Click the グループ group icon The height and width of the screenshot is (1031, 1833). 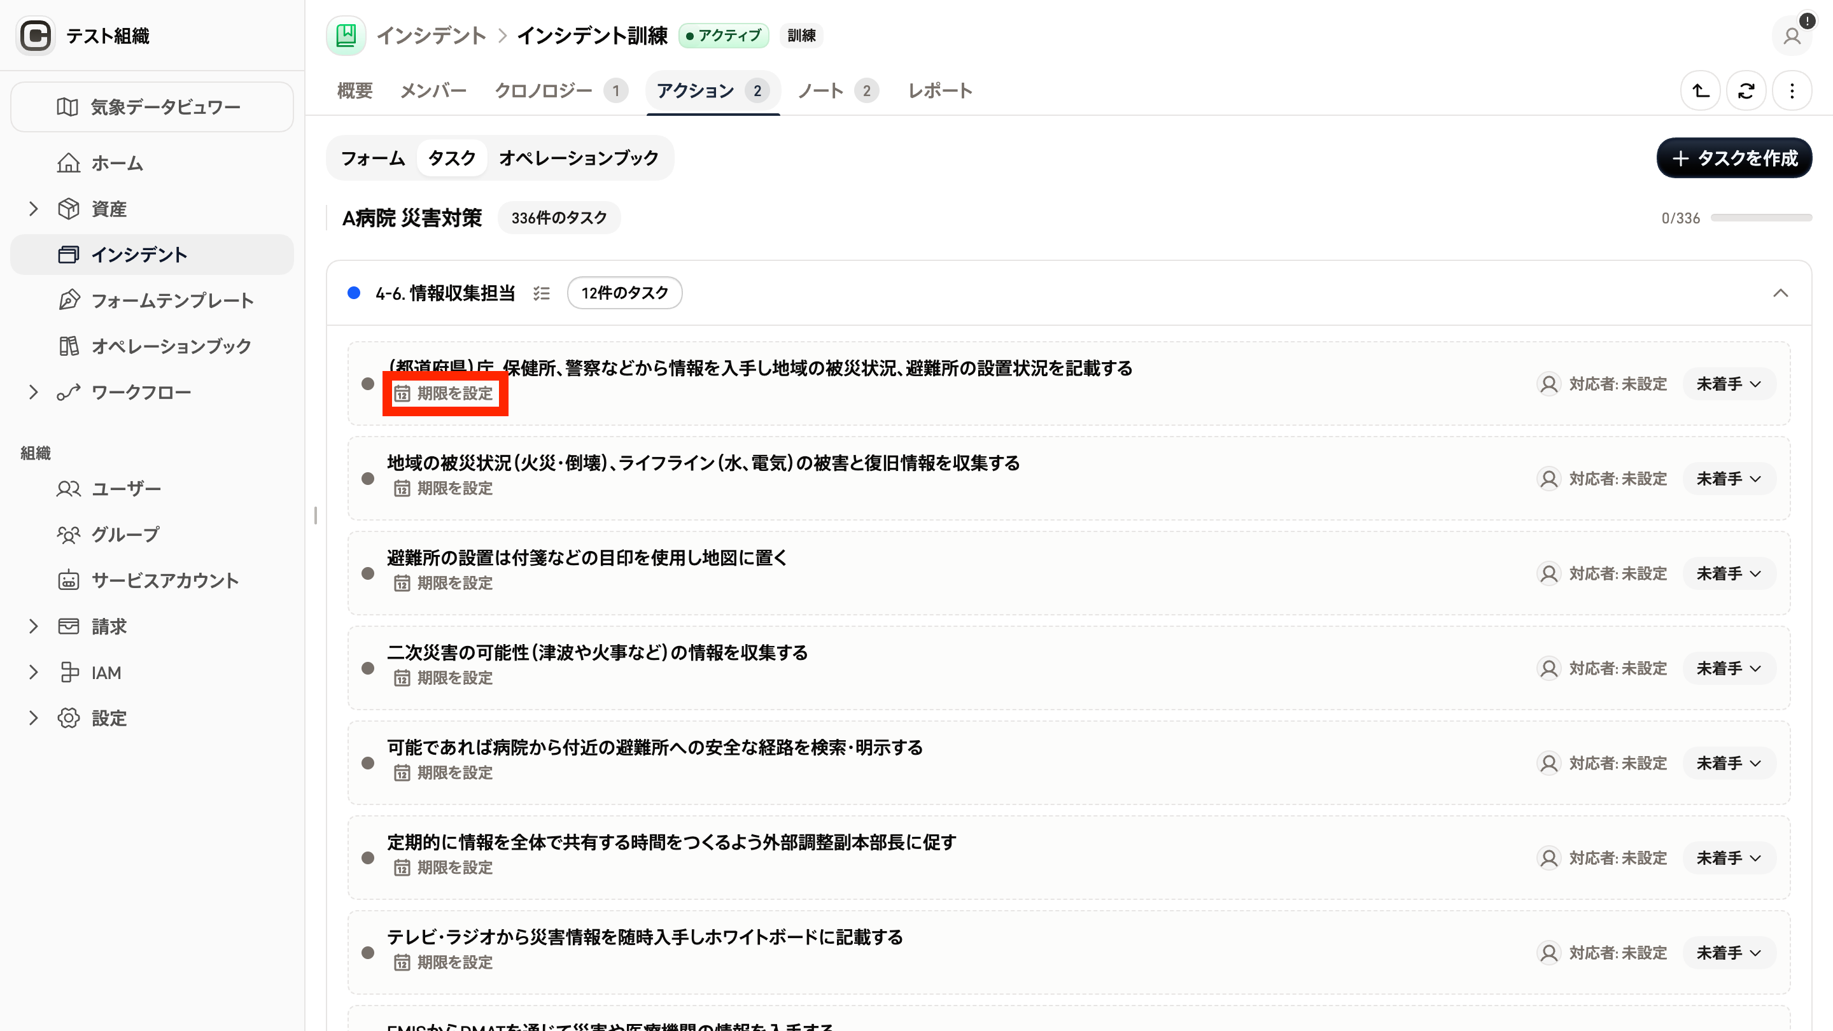68,535
